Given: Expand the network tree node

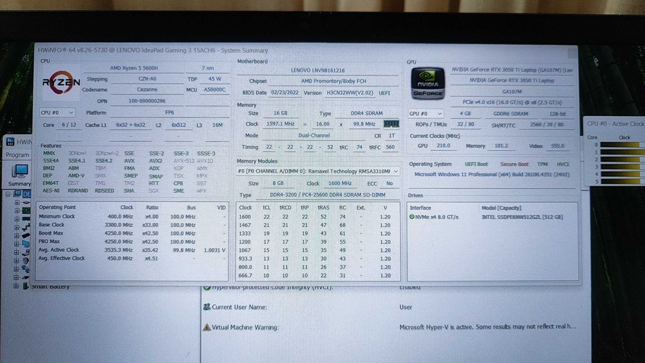Looking at the screenshot, I should point(17,269).
